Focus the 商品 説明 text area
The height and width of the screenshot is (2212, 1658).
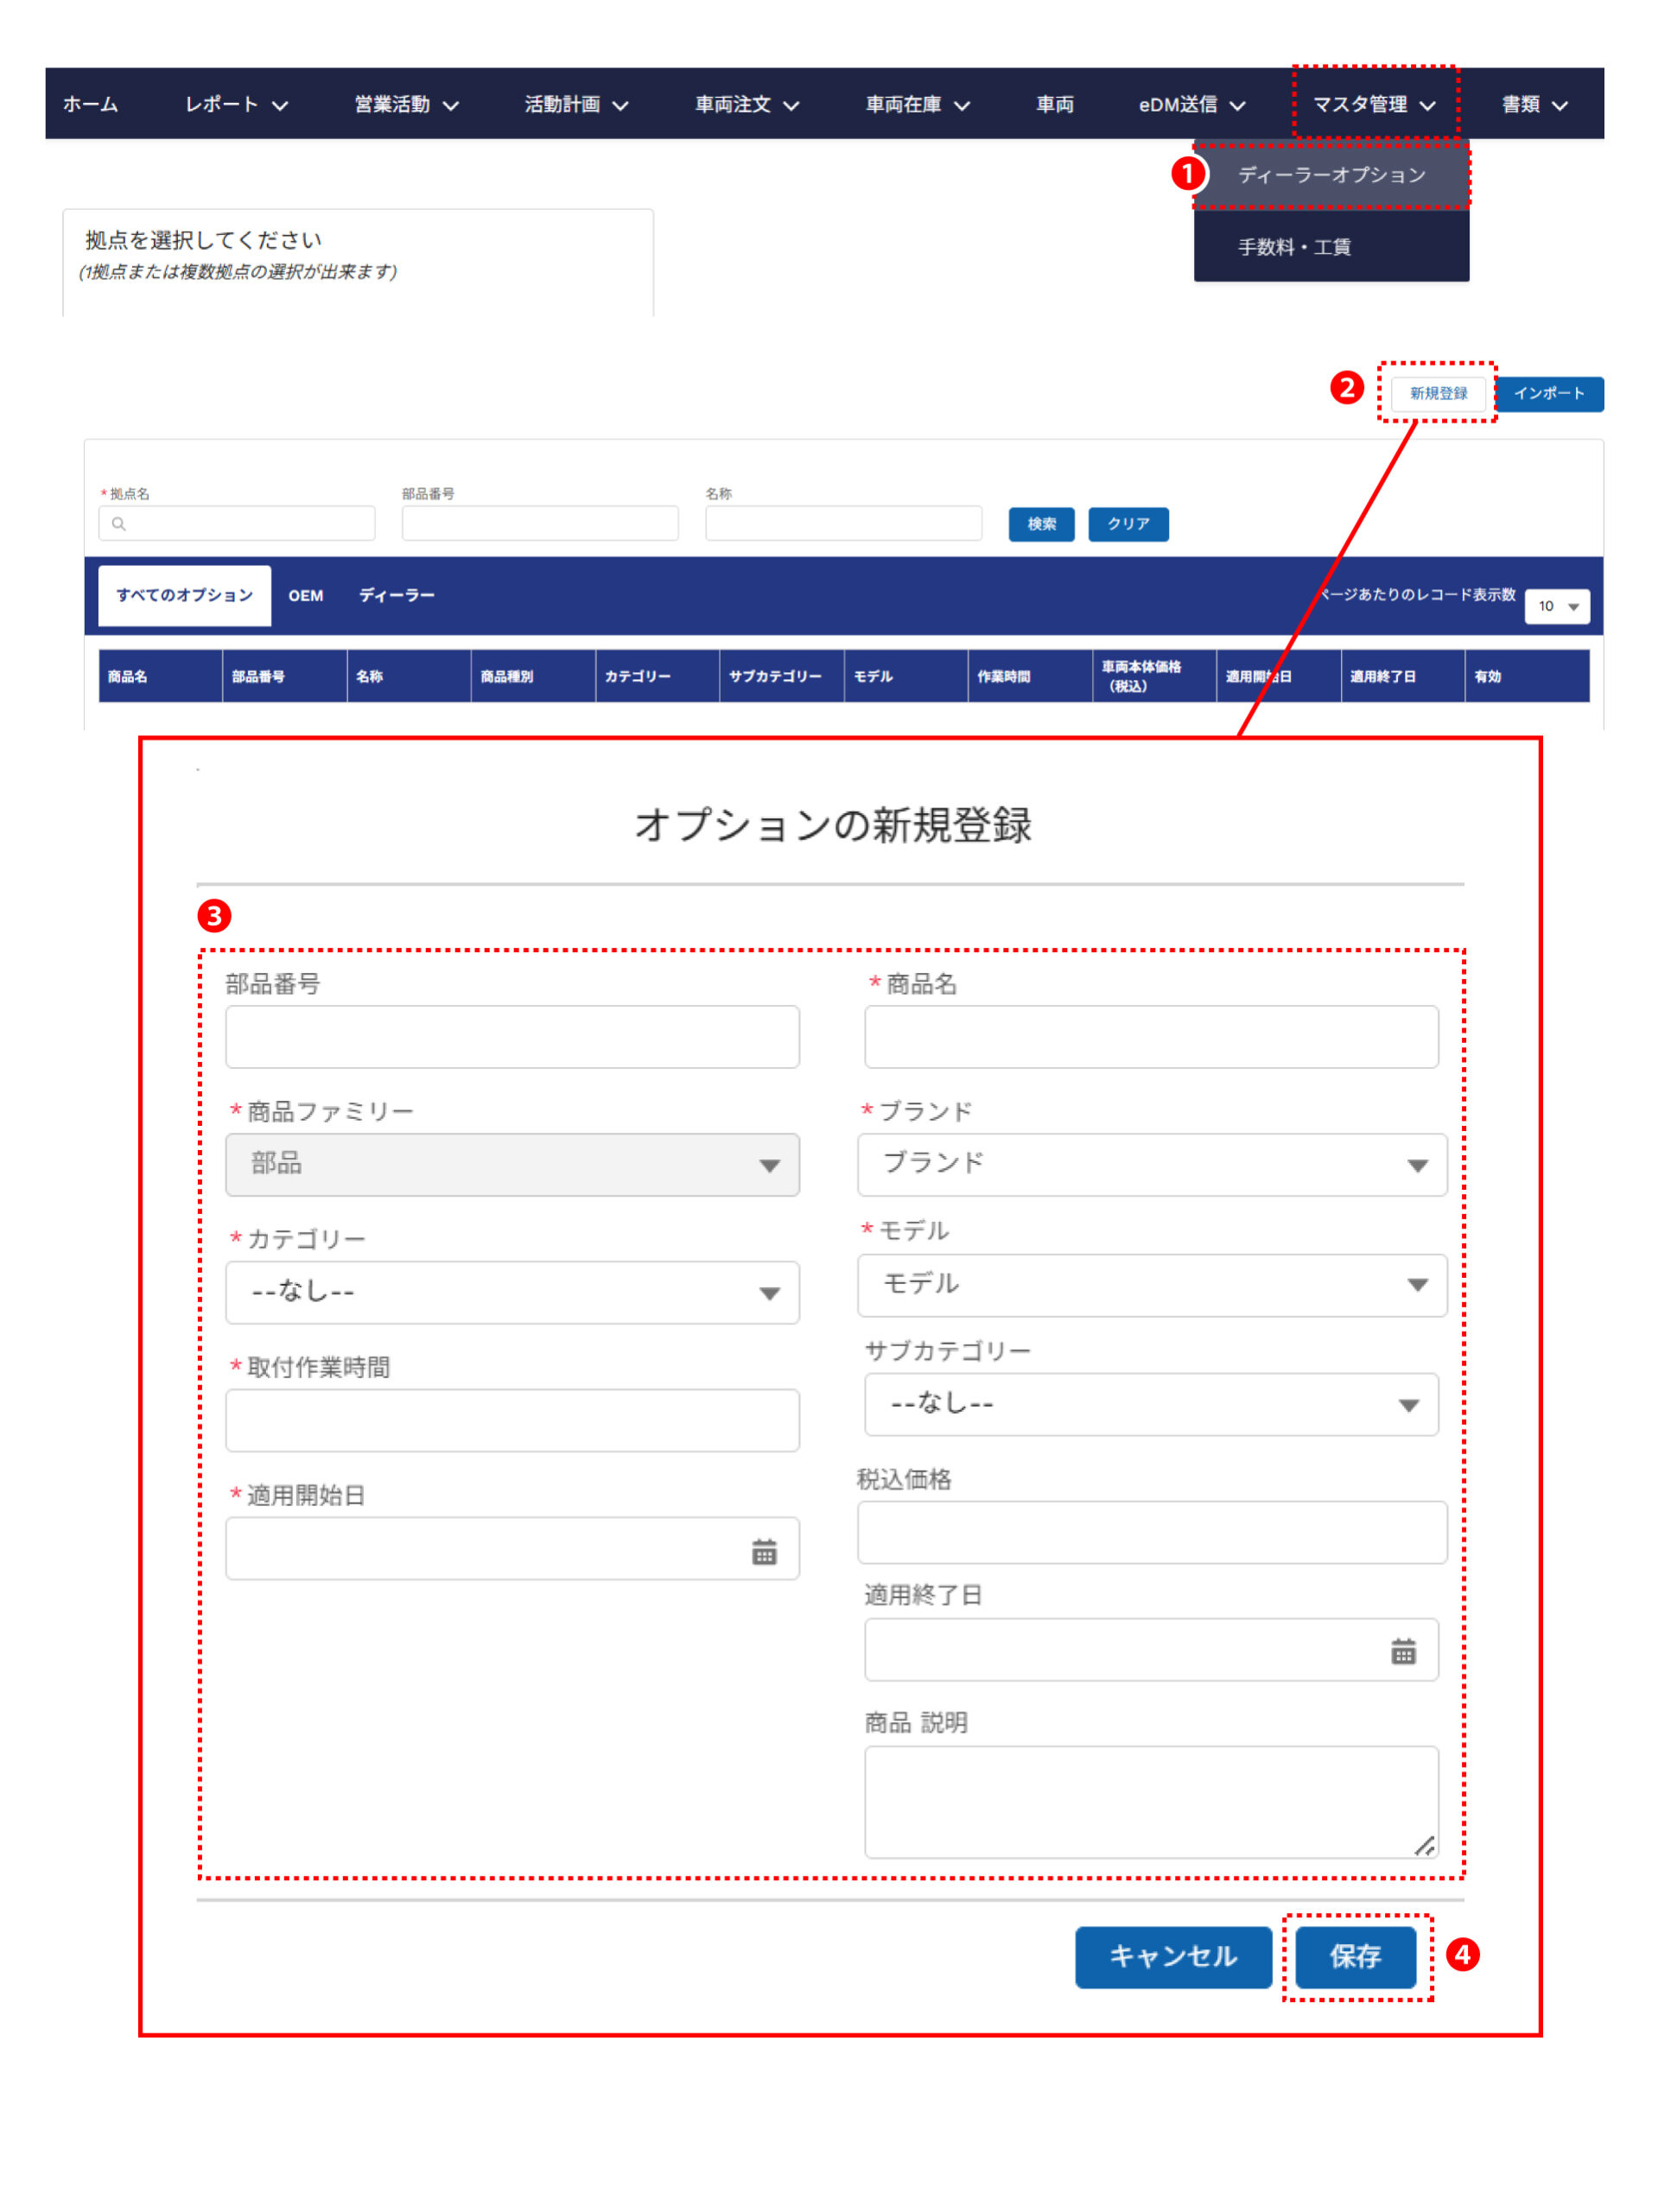point(1150,1801)
